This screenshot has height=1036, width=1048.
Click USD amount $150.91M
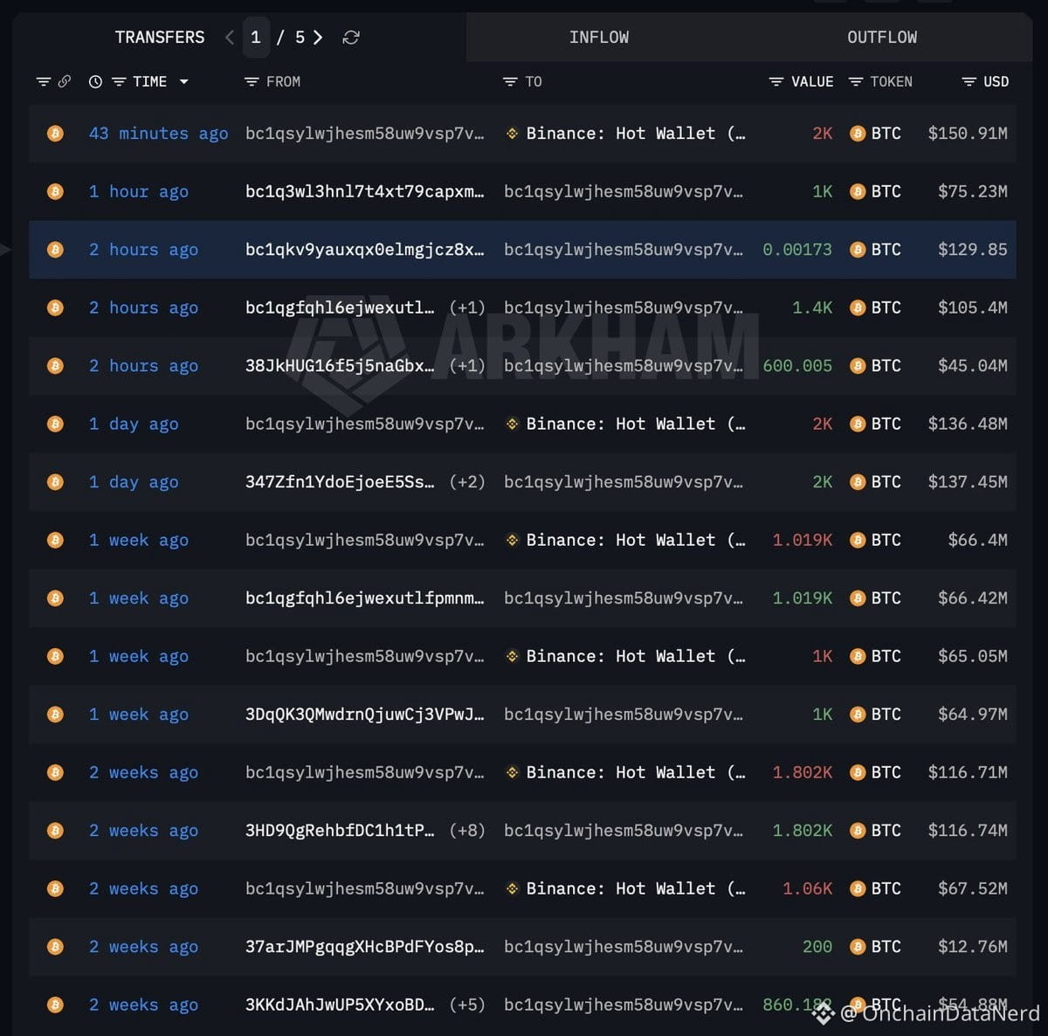click(x=968, y=134)
